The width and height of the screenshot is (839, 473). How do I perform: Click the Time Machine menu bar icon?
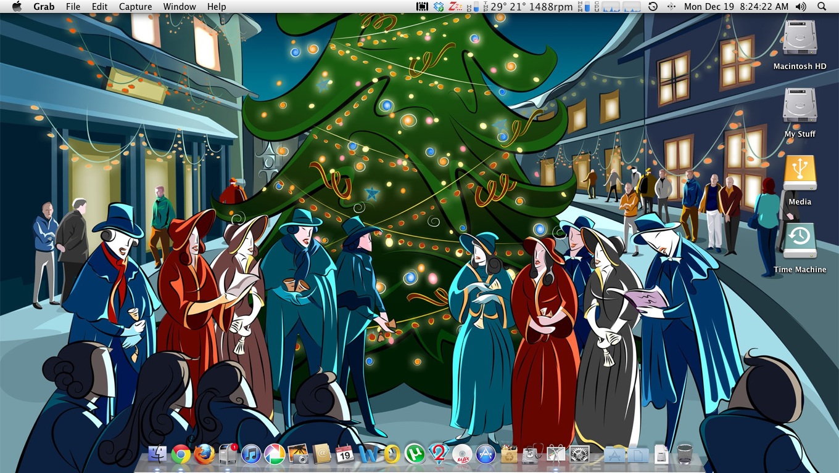click(x=653, y=6)
